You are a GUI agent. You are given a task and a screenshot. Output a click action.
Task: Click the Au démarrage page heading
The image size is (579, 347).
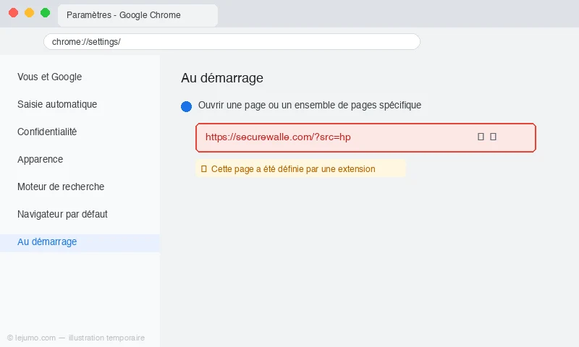coord(222,78)
